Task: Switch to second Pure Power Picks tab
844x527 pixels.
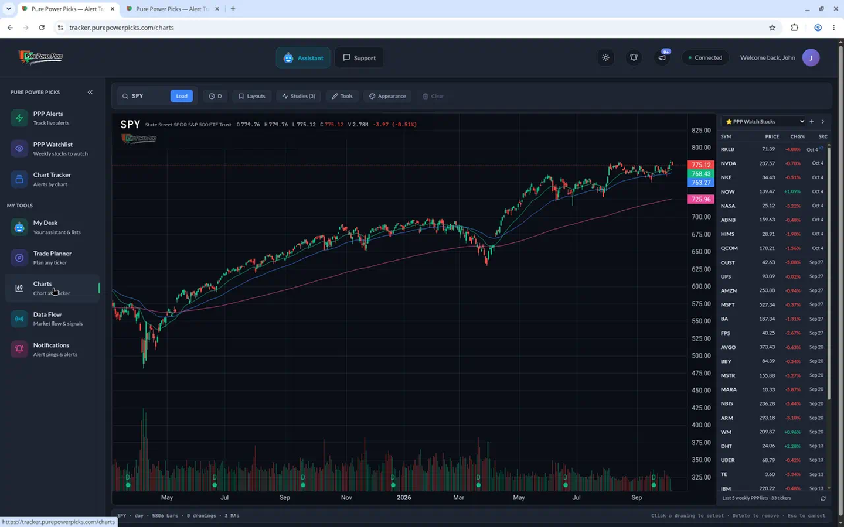Action: point(173,9)
